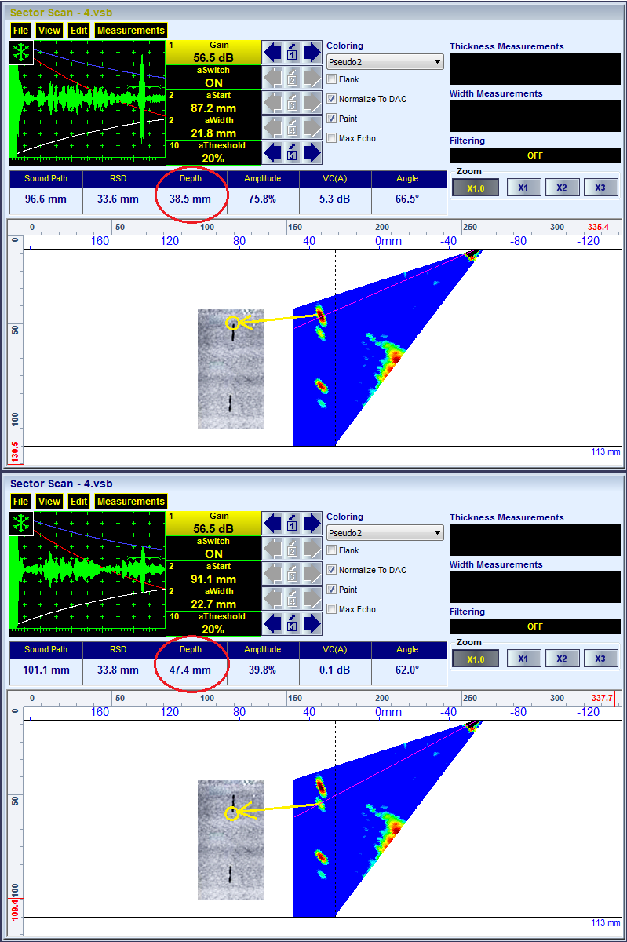Select step-1 icon beside Gain, upper window
627x942 pixels.
(x=292, y=53)
